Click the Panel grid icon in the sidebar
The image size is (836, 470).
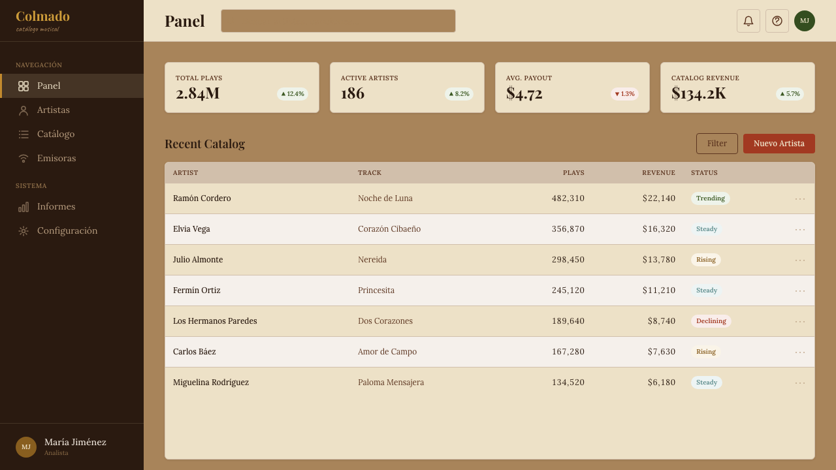tap(24, 86)
